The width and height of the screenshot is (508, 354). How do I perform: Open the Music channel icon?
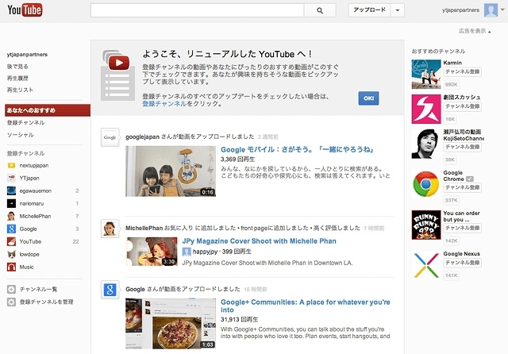point(11,267)
